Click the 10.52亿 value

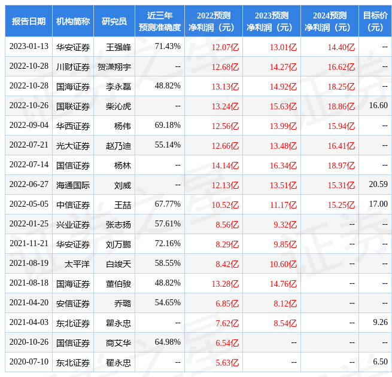225,205
